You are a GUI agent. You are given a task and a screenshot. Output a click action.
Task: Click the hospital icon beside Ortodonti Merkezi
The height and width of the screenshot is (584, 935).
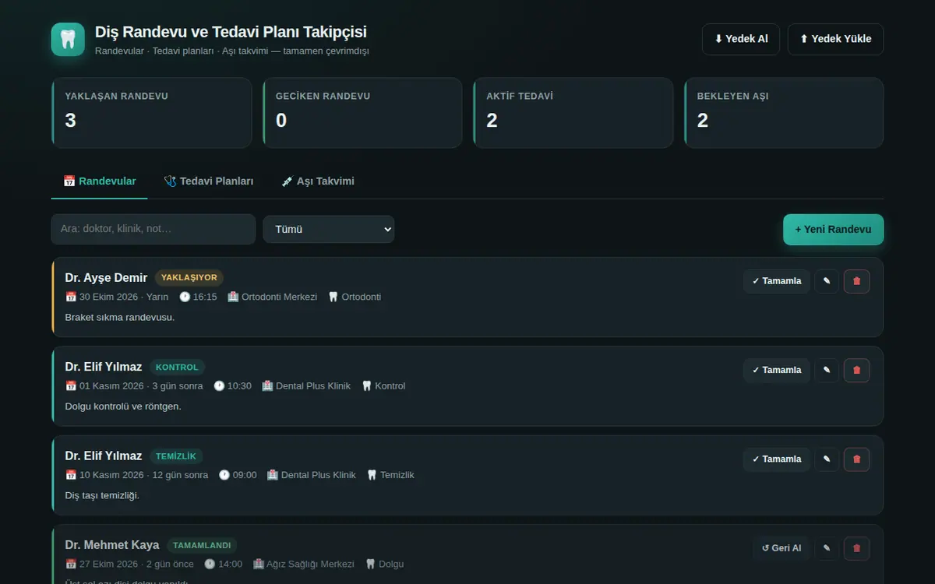coord(233,297)
